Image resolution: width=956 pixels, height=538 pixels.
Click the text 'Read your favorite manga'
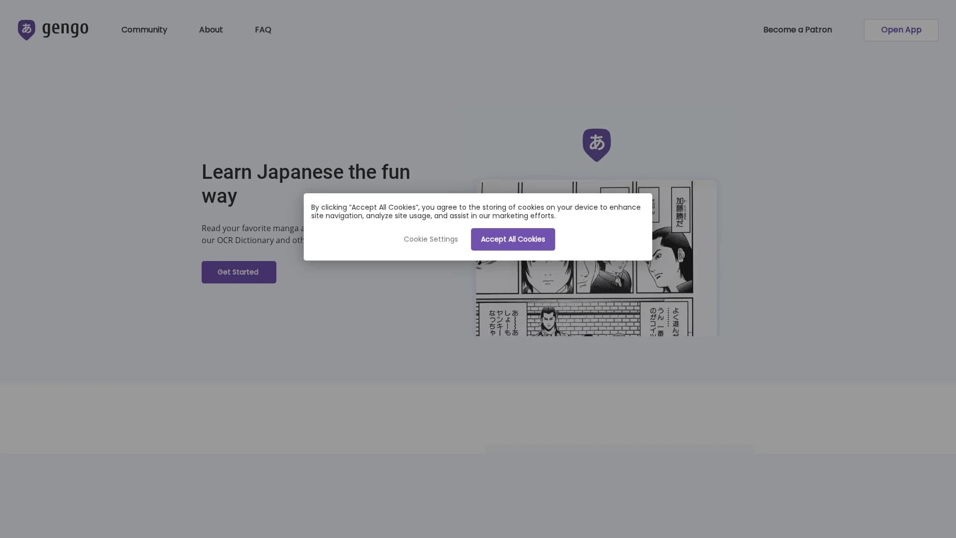[x=250, y=228]
